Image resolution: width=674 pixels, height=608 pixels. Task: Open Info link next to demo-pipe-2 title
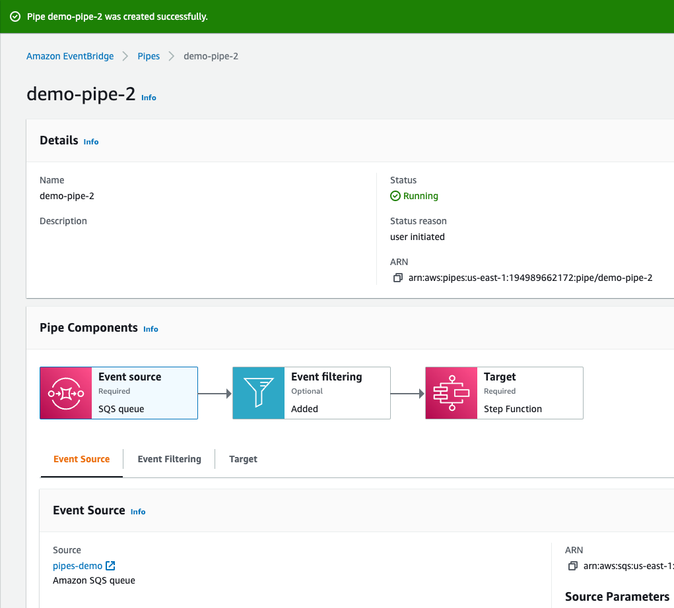tap(149, 98)
